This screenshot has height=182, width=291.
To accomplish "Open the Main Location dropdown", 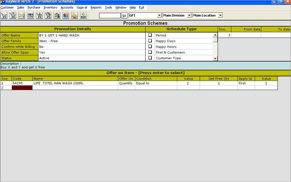I will [x=220, y=15].
